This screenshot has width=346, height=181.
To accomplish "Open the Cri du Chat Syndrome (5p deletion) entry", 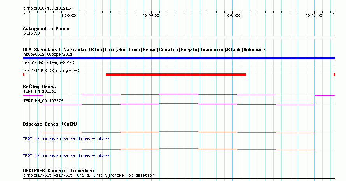I will [89, 175].
